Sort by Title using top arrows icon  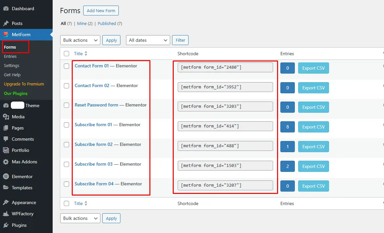(x=86, y=54)
